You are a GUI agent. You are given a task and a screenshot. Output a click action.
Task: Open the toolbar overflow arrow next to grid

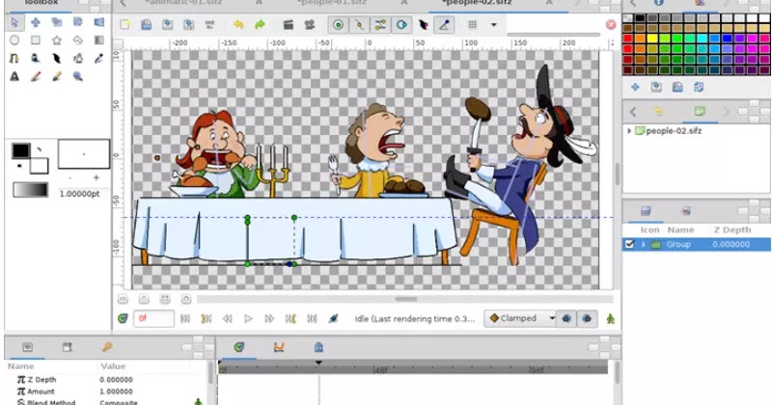point(493,25)
